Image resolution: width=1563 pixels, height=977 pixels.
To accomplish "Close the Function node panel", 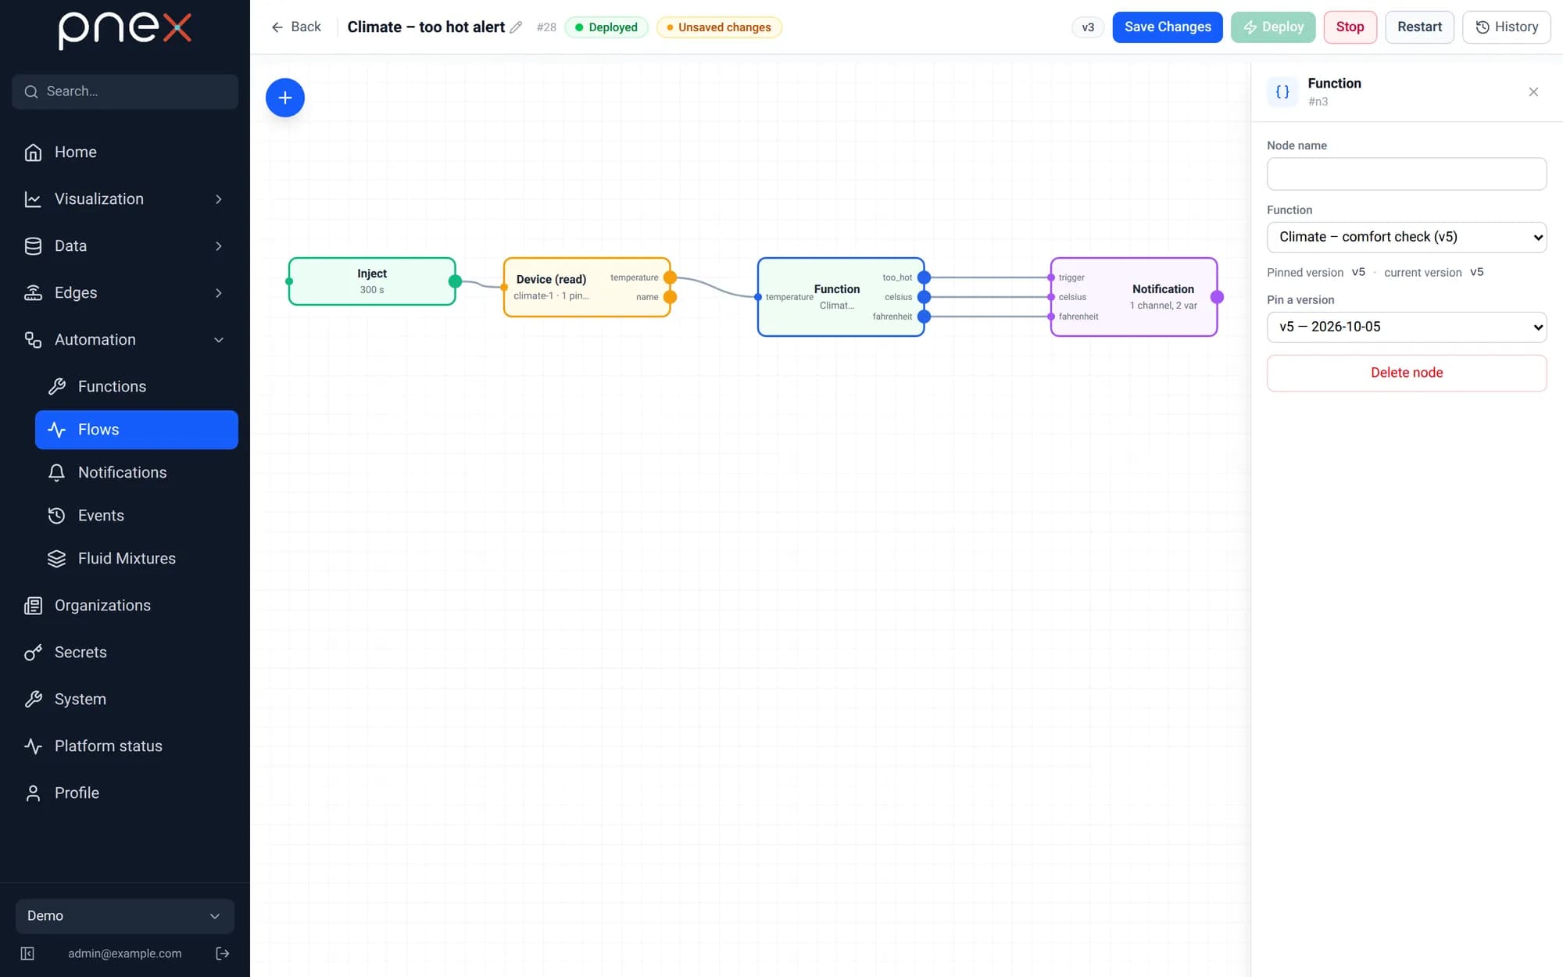I will pyautogui.click(x=1533, y=92).
